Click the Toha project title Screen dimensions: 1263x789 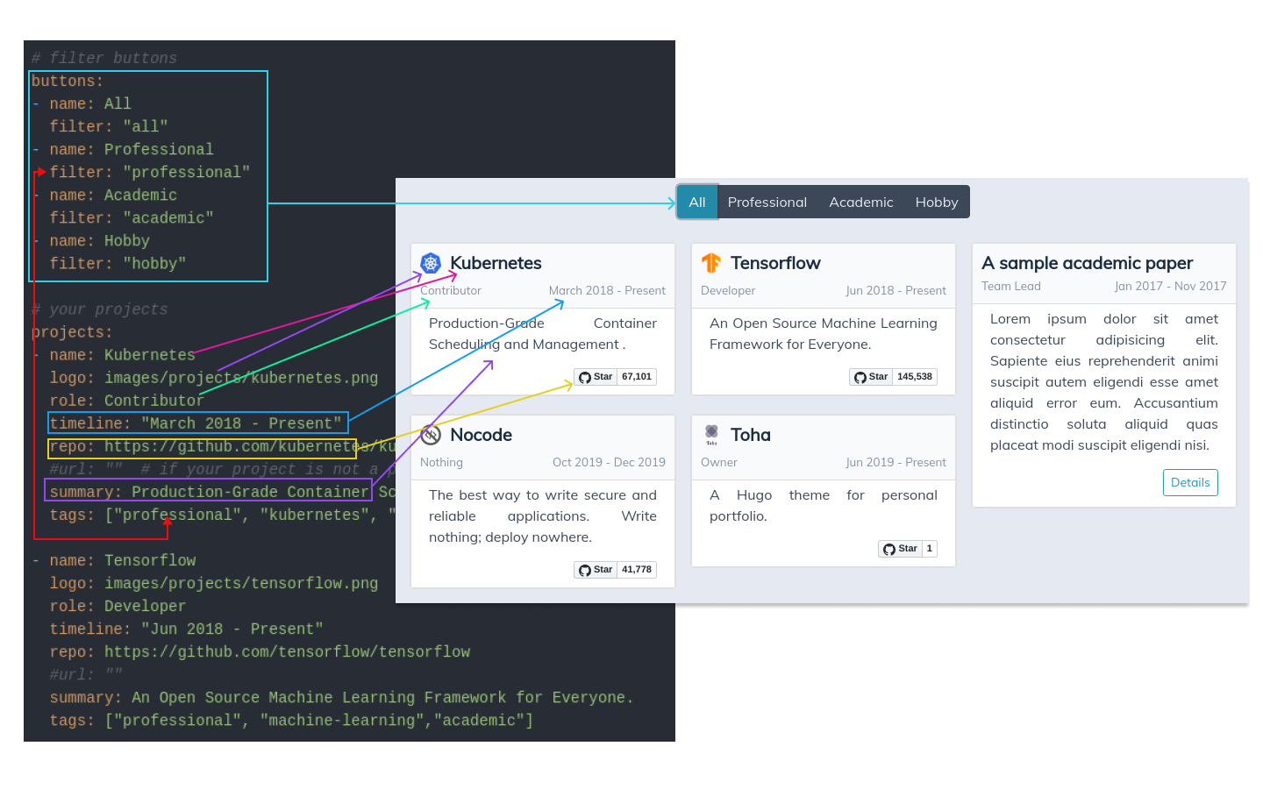750,435
